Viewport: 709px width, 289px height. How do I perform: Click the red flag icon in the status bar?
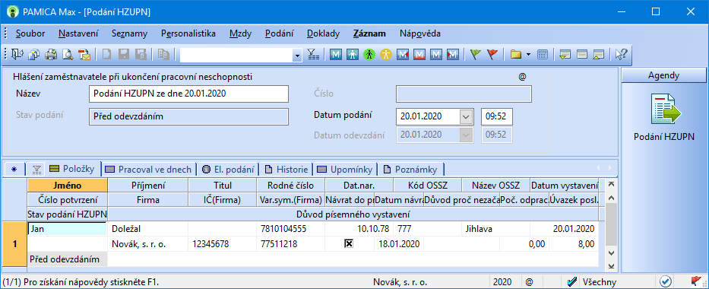pyautogui.click(x=696, y=281)
